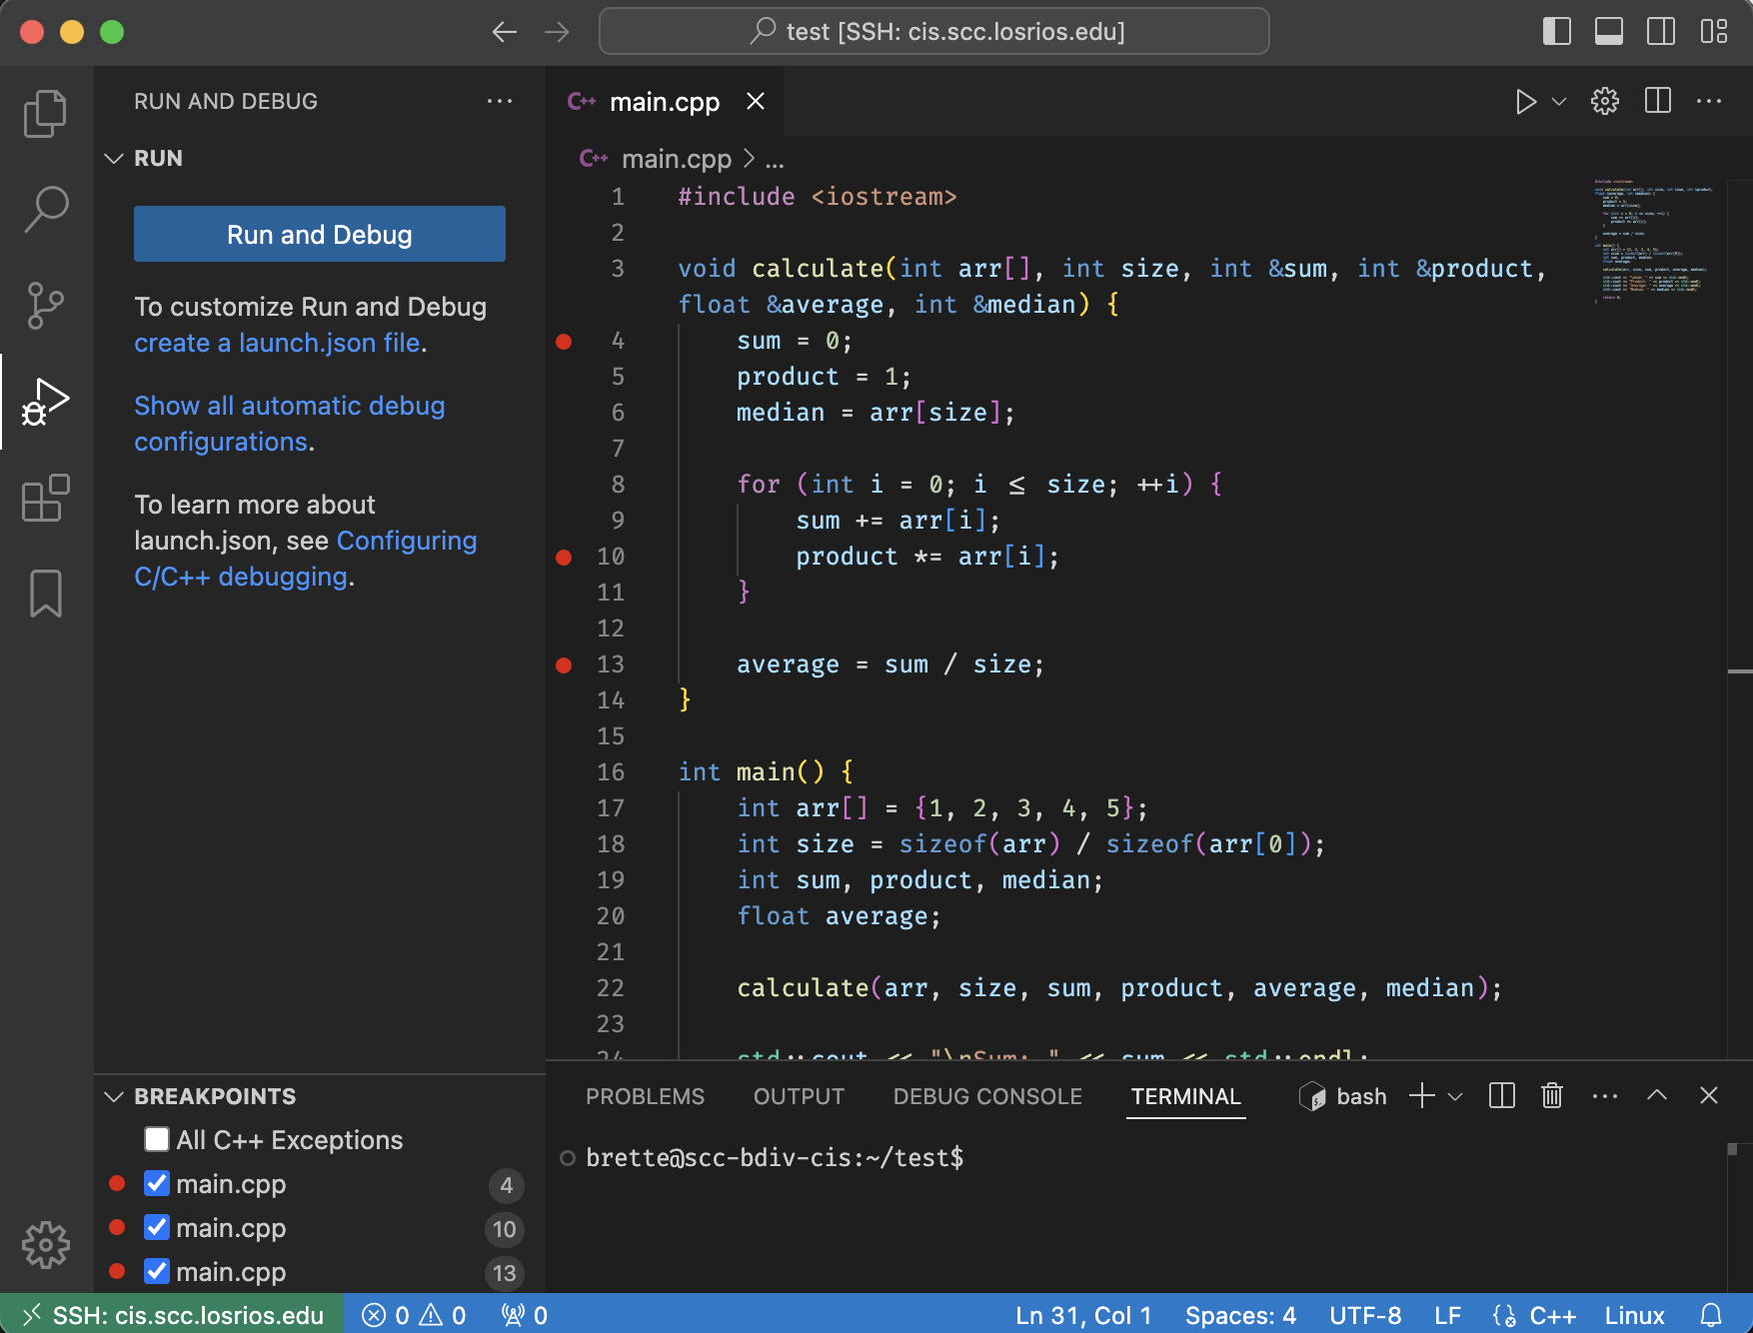Kill the terminal with trash icon
Screen dimensions: 1753x1333
click(1551, 1096)
